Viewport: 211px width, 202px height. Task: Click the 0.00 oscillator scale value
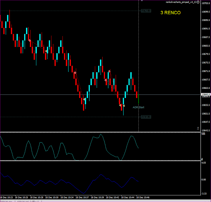(204, 179)
